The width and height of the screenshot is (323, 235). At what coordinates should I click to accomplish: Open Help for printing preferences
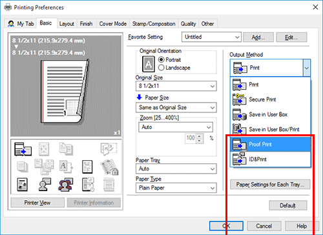coord(302,226)
